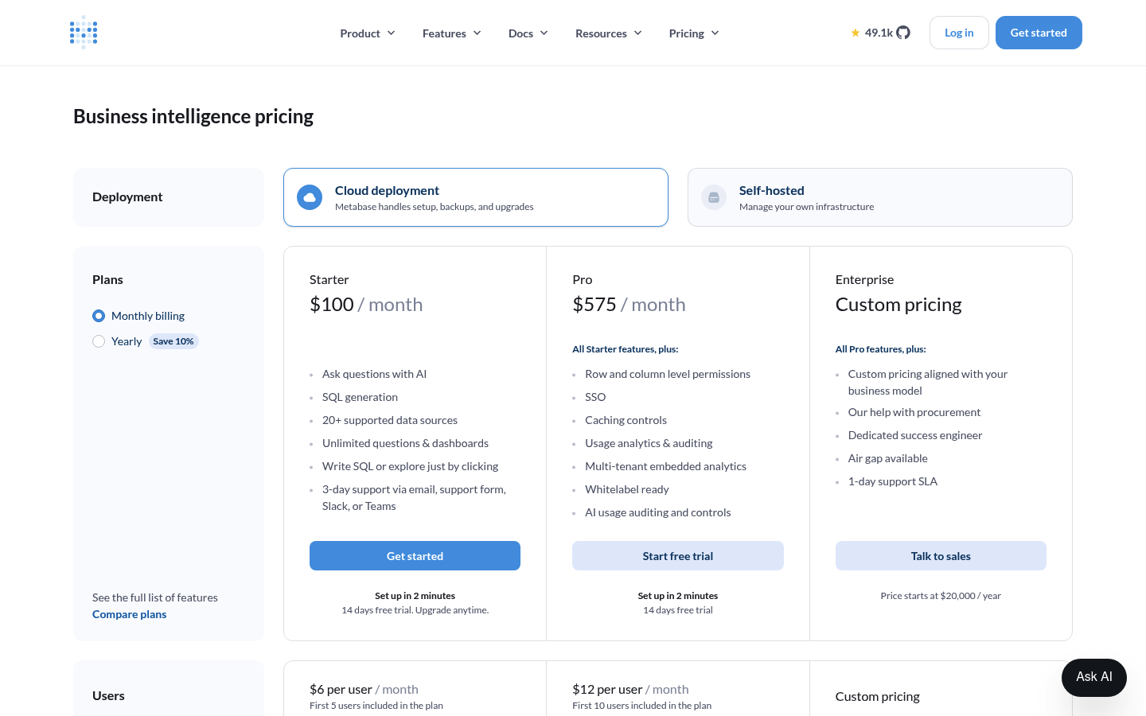The width and height of the screenshot is (1146, 716).
Task: Click '$12 per user / month' text
Action: pyautogui.click(x=630, y=690)
